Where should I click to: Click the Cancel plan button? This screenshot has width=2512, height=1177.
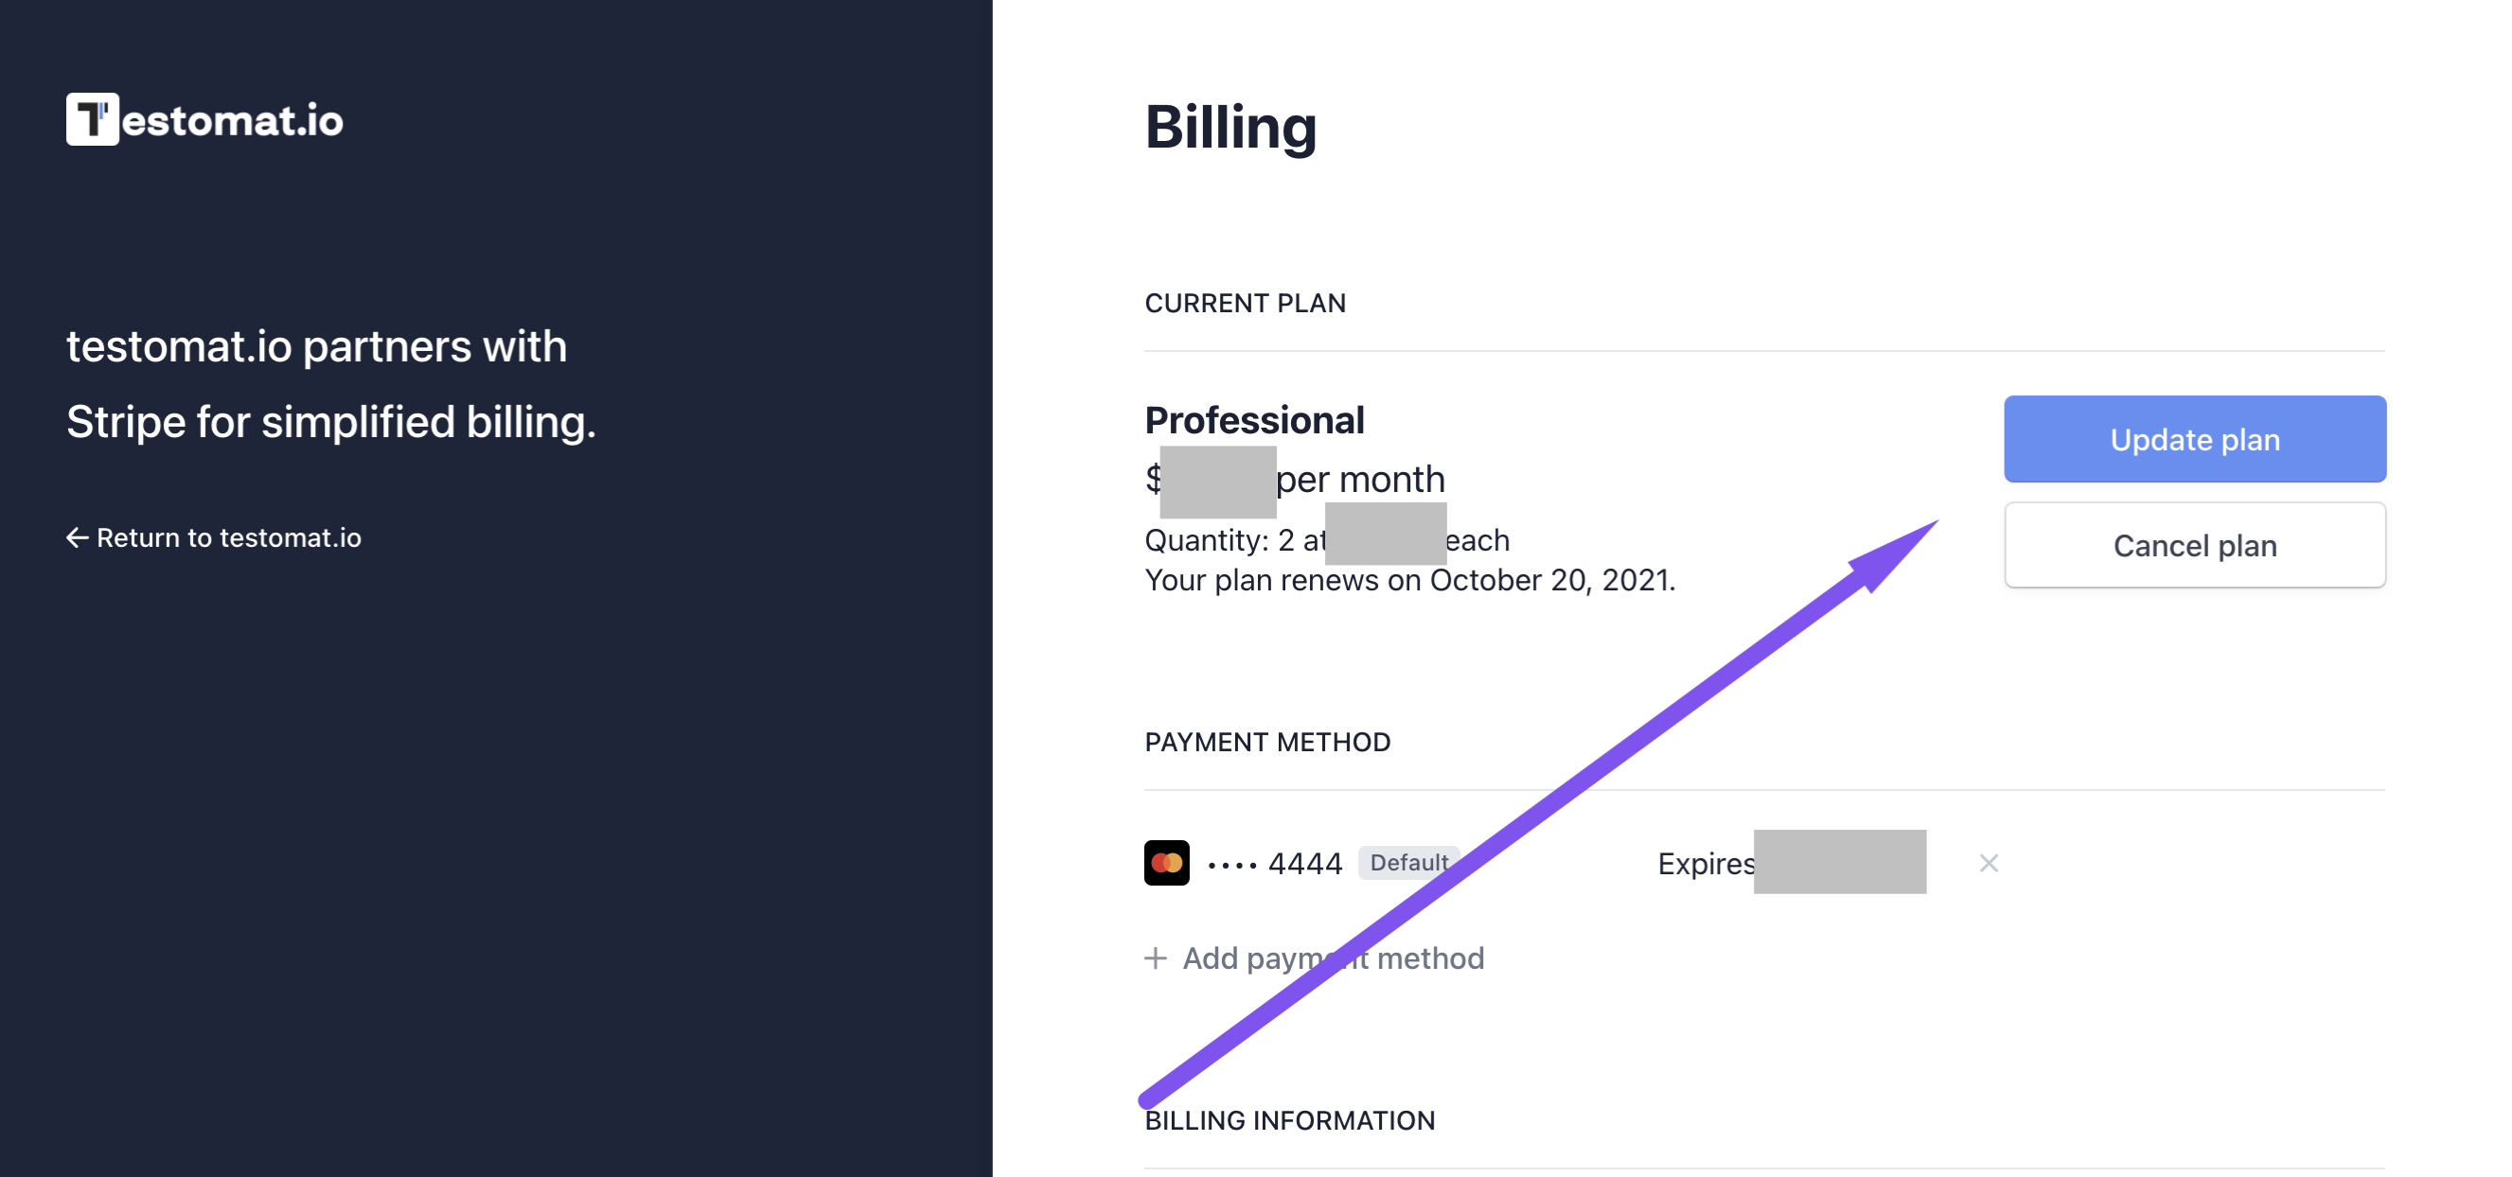(x=2194, y=545)
